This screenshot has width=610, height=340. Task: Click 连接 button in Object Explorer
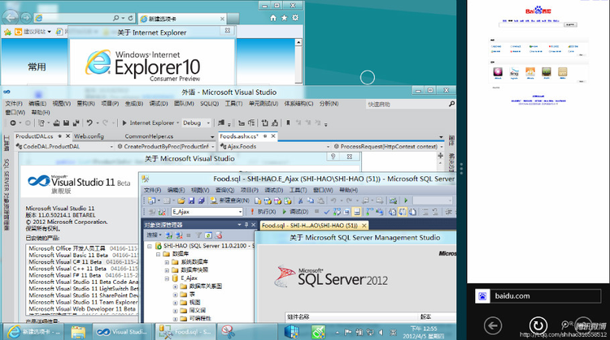[153, 235]
